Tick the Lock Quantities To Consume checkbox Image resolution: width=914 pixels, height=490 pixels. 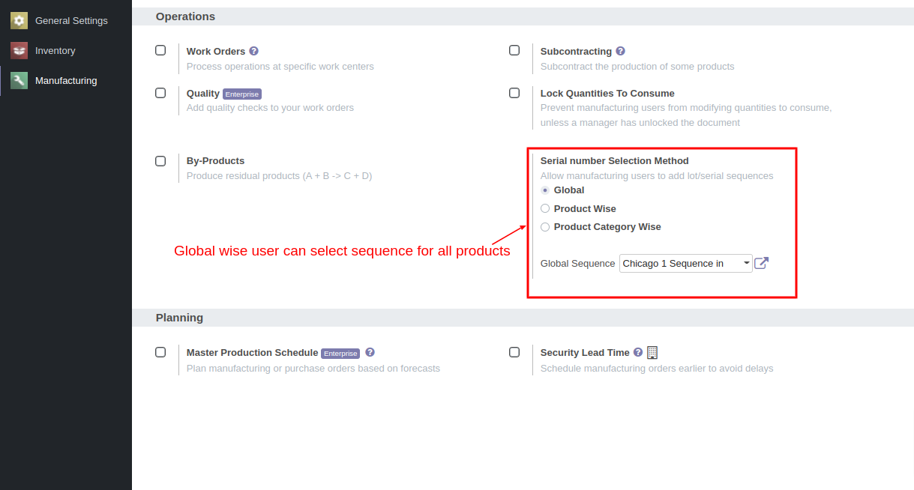[514, 93]
